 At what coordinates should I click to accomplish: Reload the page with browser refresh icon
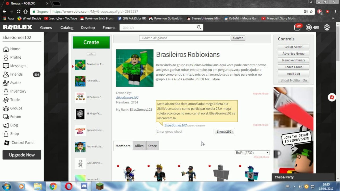tap(19, 11)
